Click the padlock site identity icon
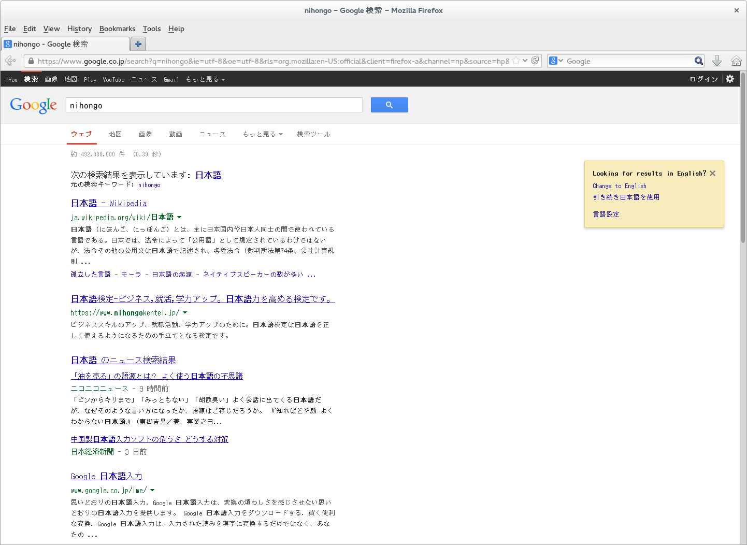The image size is (747, 545). tap(31, 61)
